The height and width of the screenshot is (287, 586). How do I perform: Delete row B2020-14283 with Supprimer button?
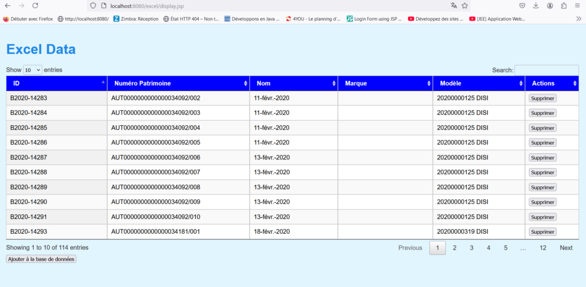(542, 98)
